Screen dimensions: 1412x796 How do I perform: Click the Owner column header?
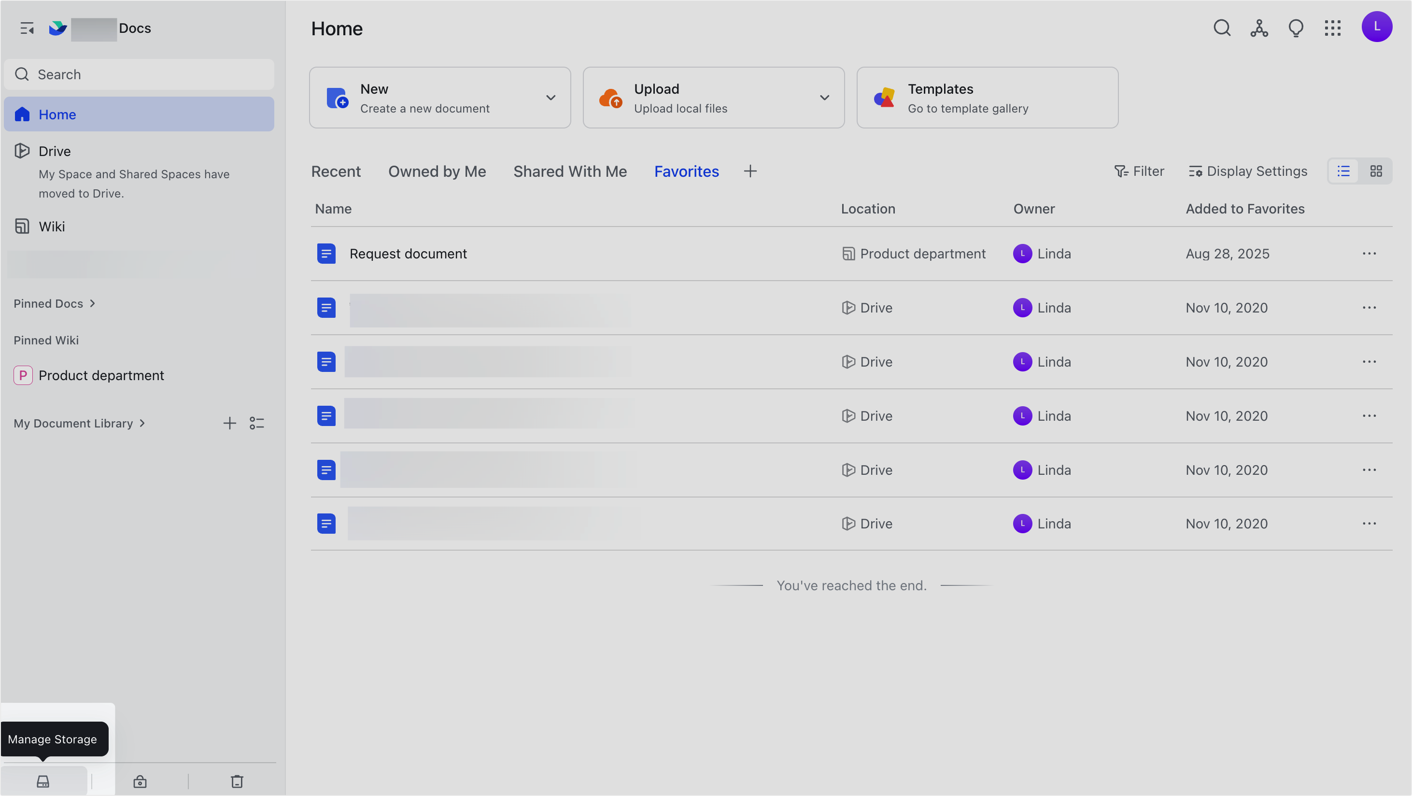click(x=1034, y=209)
